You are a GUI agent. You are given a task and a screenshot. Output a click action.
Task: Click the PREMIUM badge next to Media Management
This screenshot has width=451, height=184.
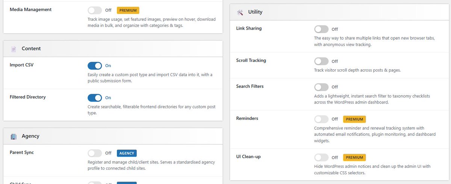tap(128, 10)
